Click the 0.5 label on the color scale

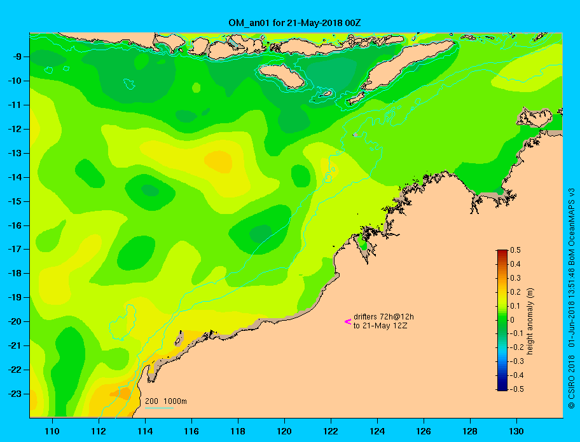click(x=515, y=250)
